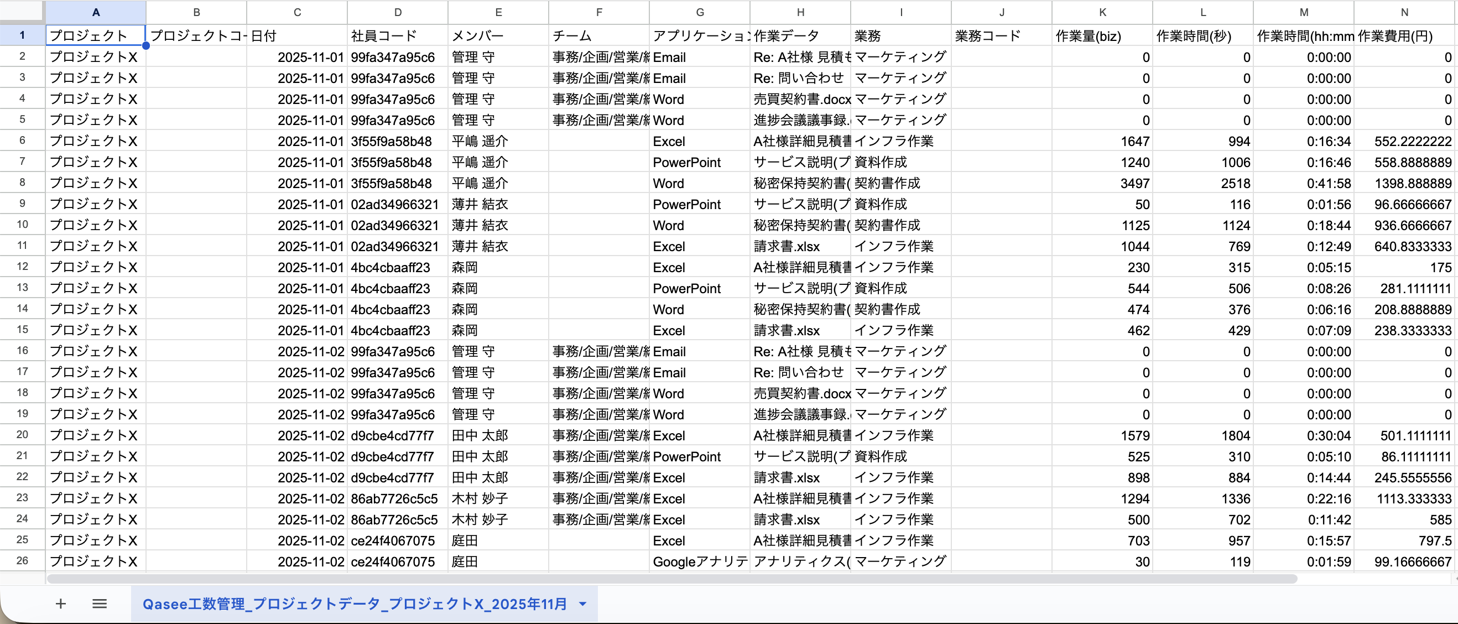Screen dimensions: 1458x624
Task: Click header cell 作業時間(秒)
Action: click(1204, 35)
